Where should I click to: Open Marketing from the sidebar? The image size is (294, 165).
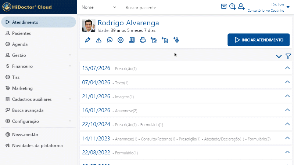[39, 88]
